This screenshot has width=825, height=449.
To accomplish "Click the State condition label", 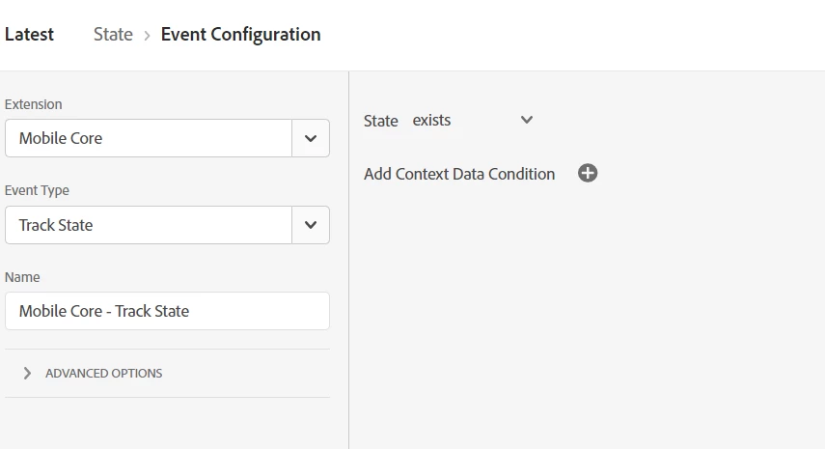I will coord(380,121).
